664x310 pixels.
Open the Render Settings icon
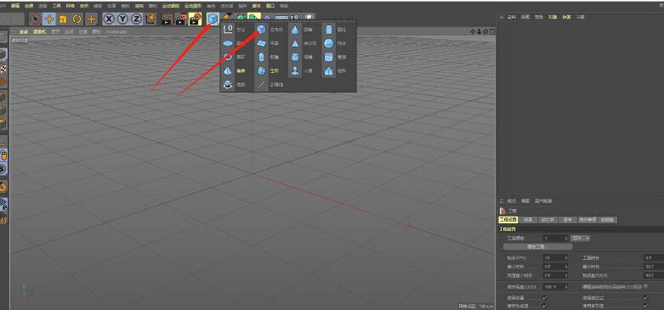pyautogui.click(x=196, y=19)
